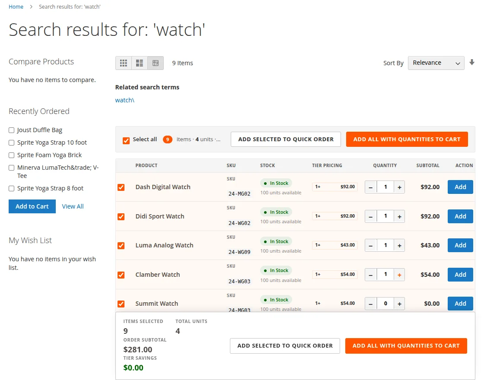Decrease quantity for Summit Watch
Screen dimensions: 484x380
point(371,304)
